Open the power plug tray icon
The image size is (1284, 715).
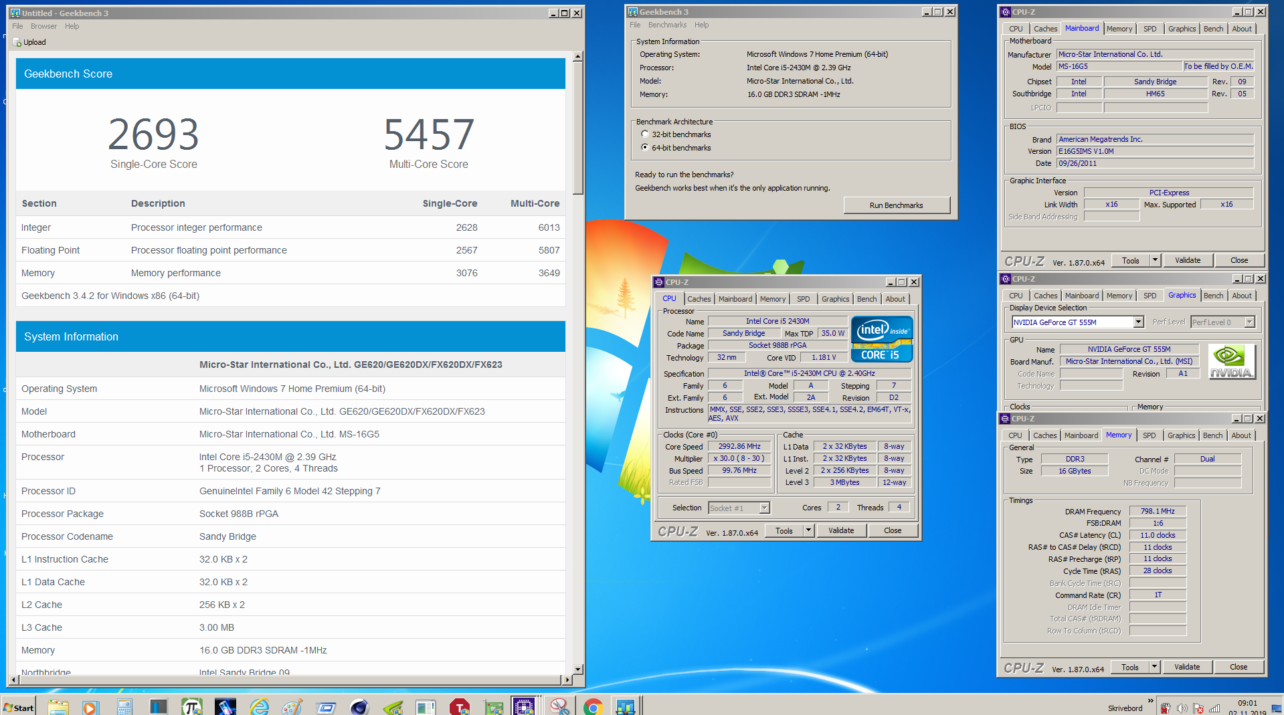[x=1166, y=708]
